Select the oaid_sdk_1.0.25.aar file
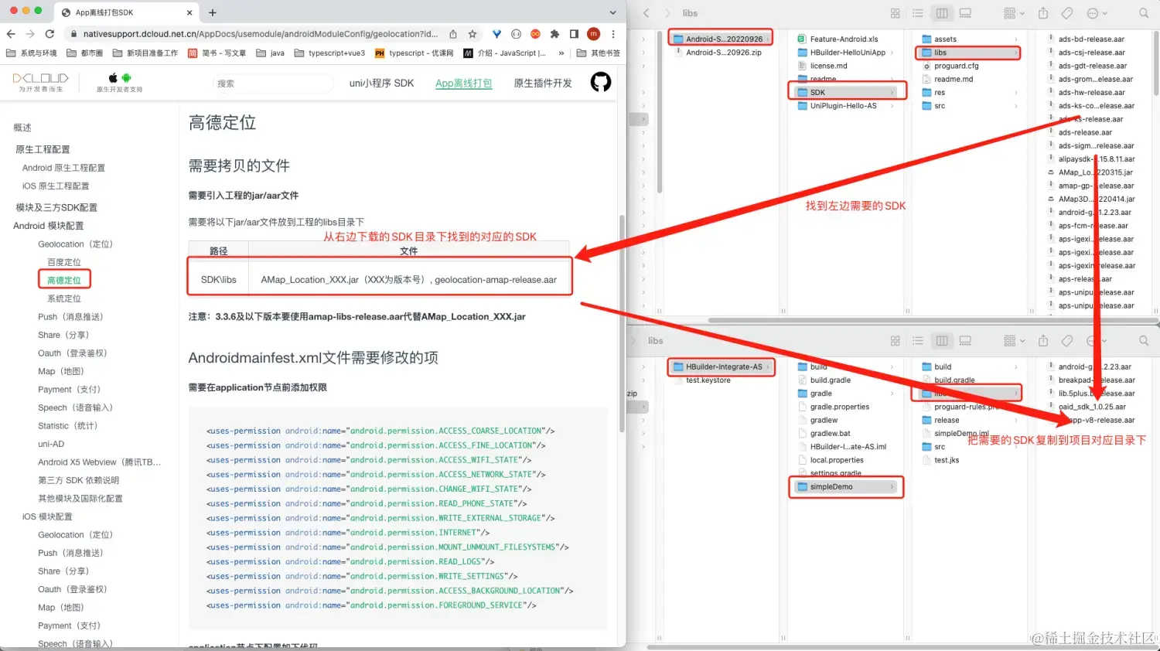1160x651 pixels. point(1092,407)
